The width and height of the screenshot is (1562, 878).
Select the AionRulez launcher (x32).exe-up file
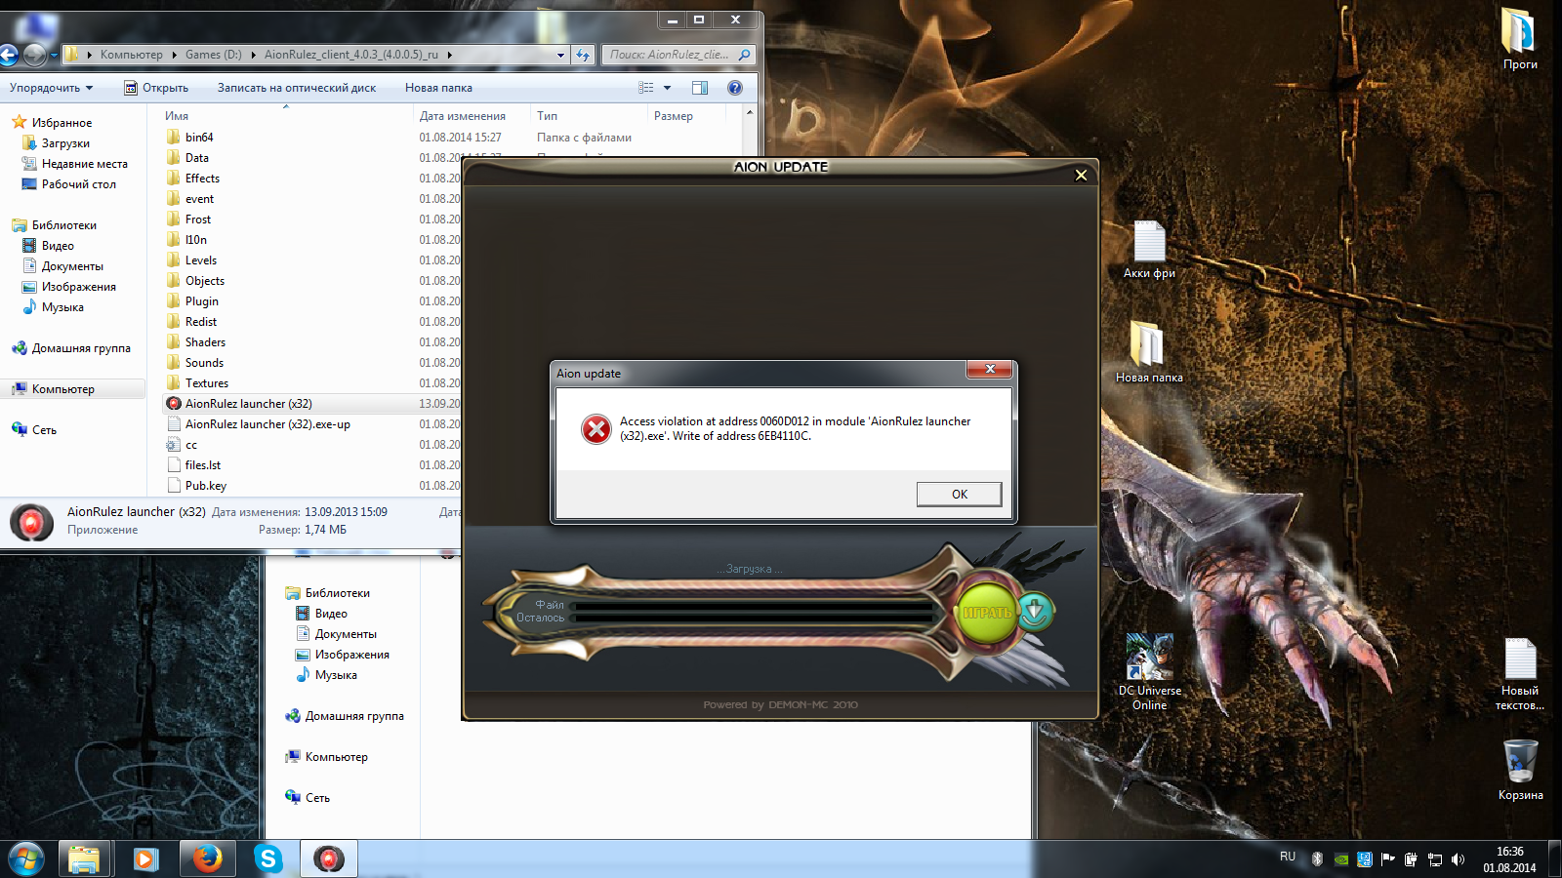(267, 424)
